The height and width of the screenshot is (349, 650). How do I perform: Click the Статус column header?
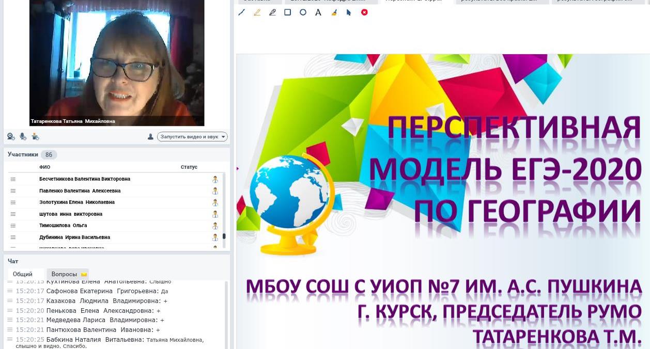pyautogui.click(x=189, y=167)
